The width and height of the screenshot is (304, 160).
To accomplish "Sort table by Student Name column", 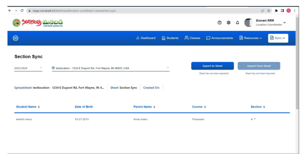I will click(28, 107).
